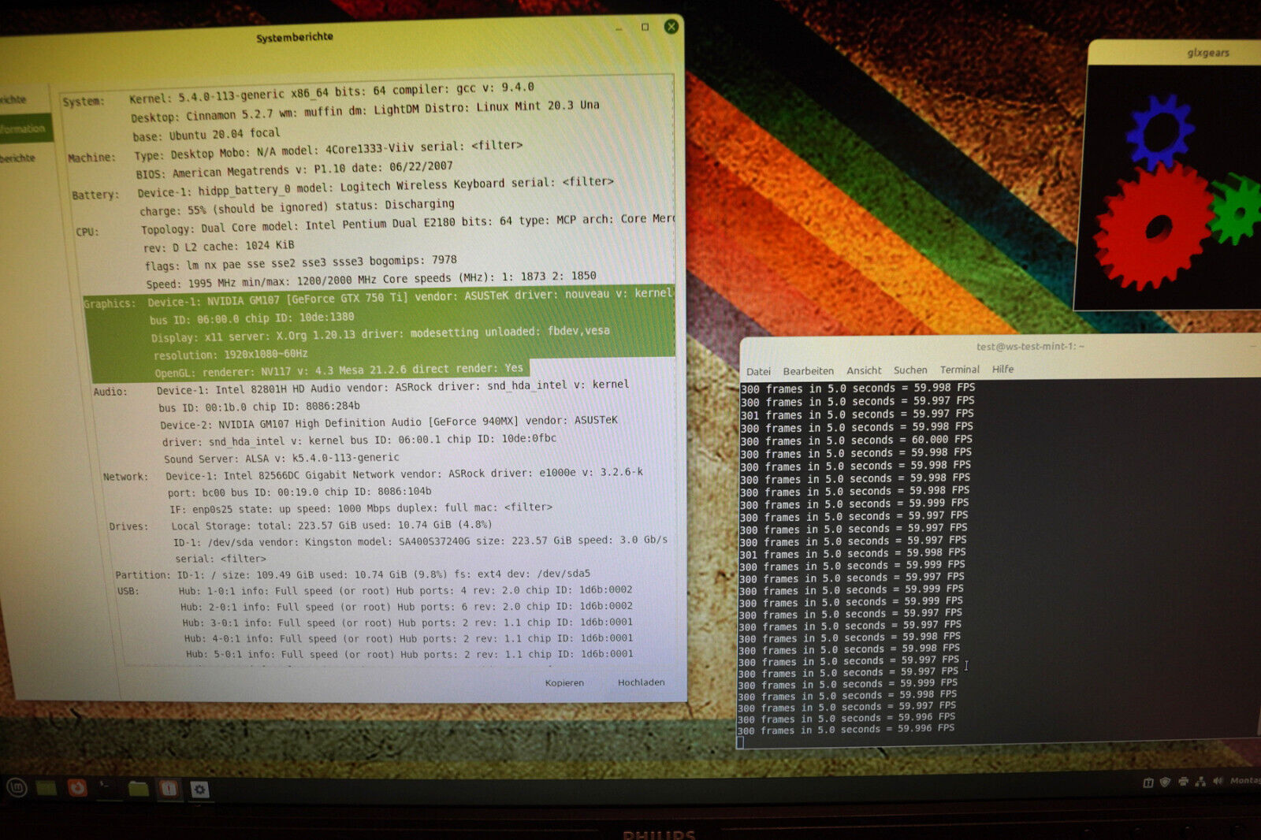The height and width of the screenshot is (840, 1261).
Task: Click the "Drives:" section label
Action: tap(128, 526)
